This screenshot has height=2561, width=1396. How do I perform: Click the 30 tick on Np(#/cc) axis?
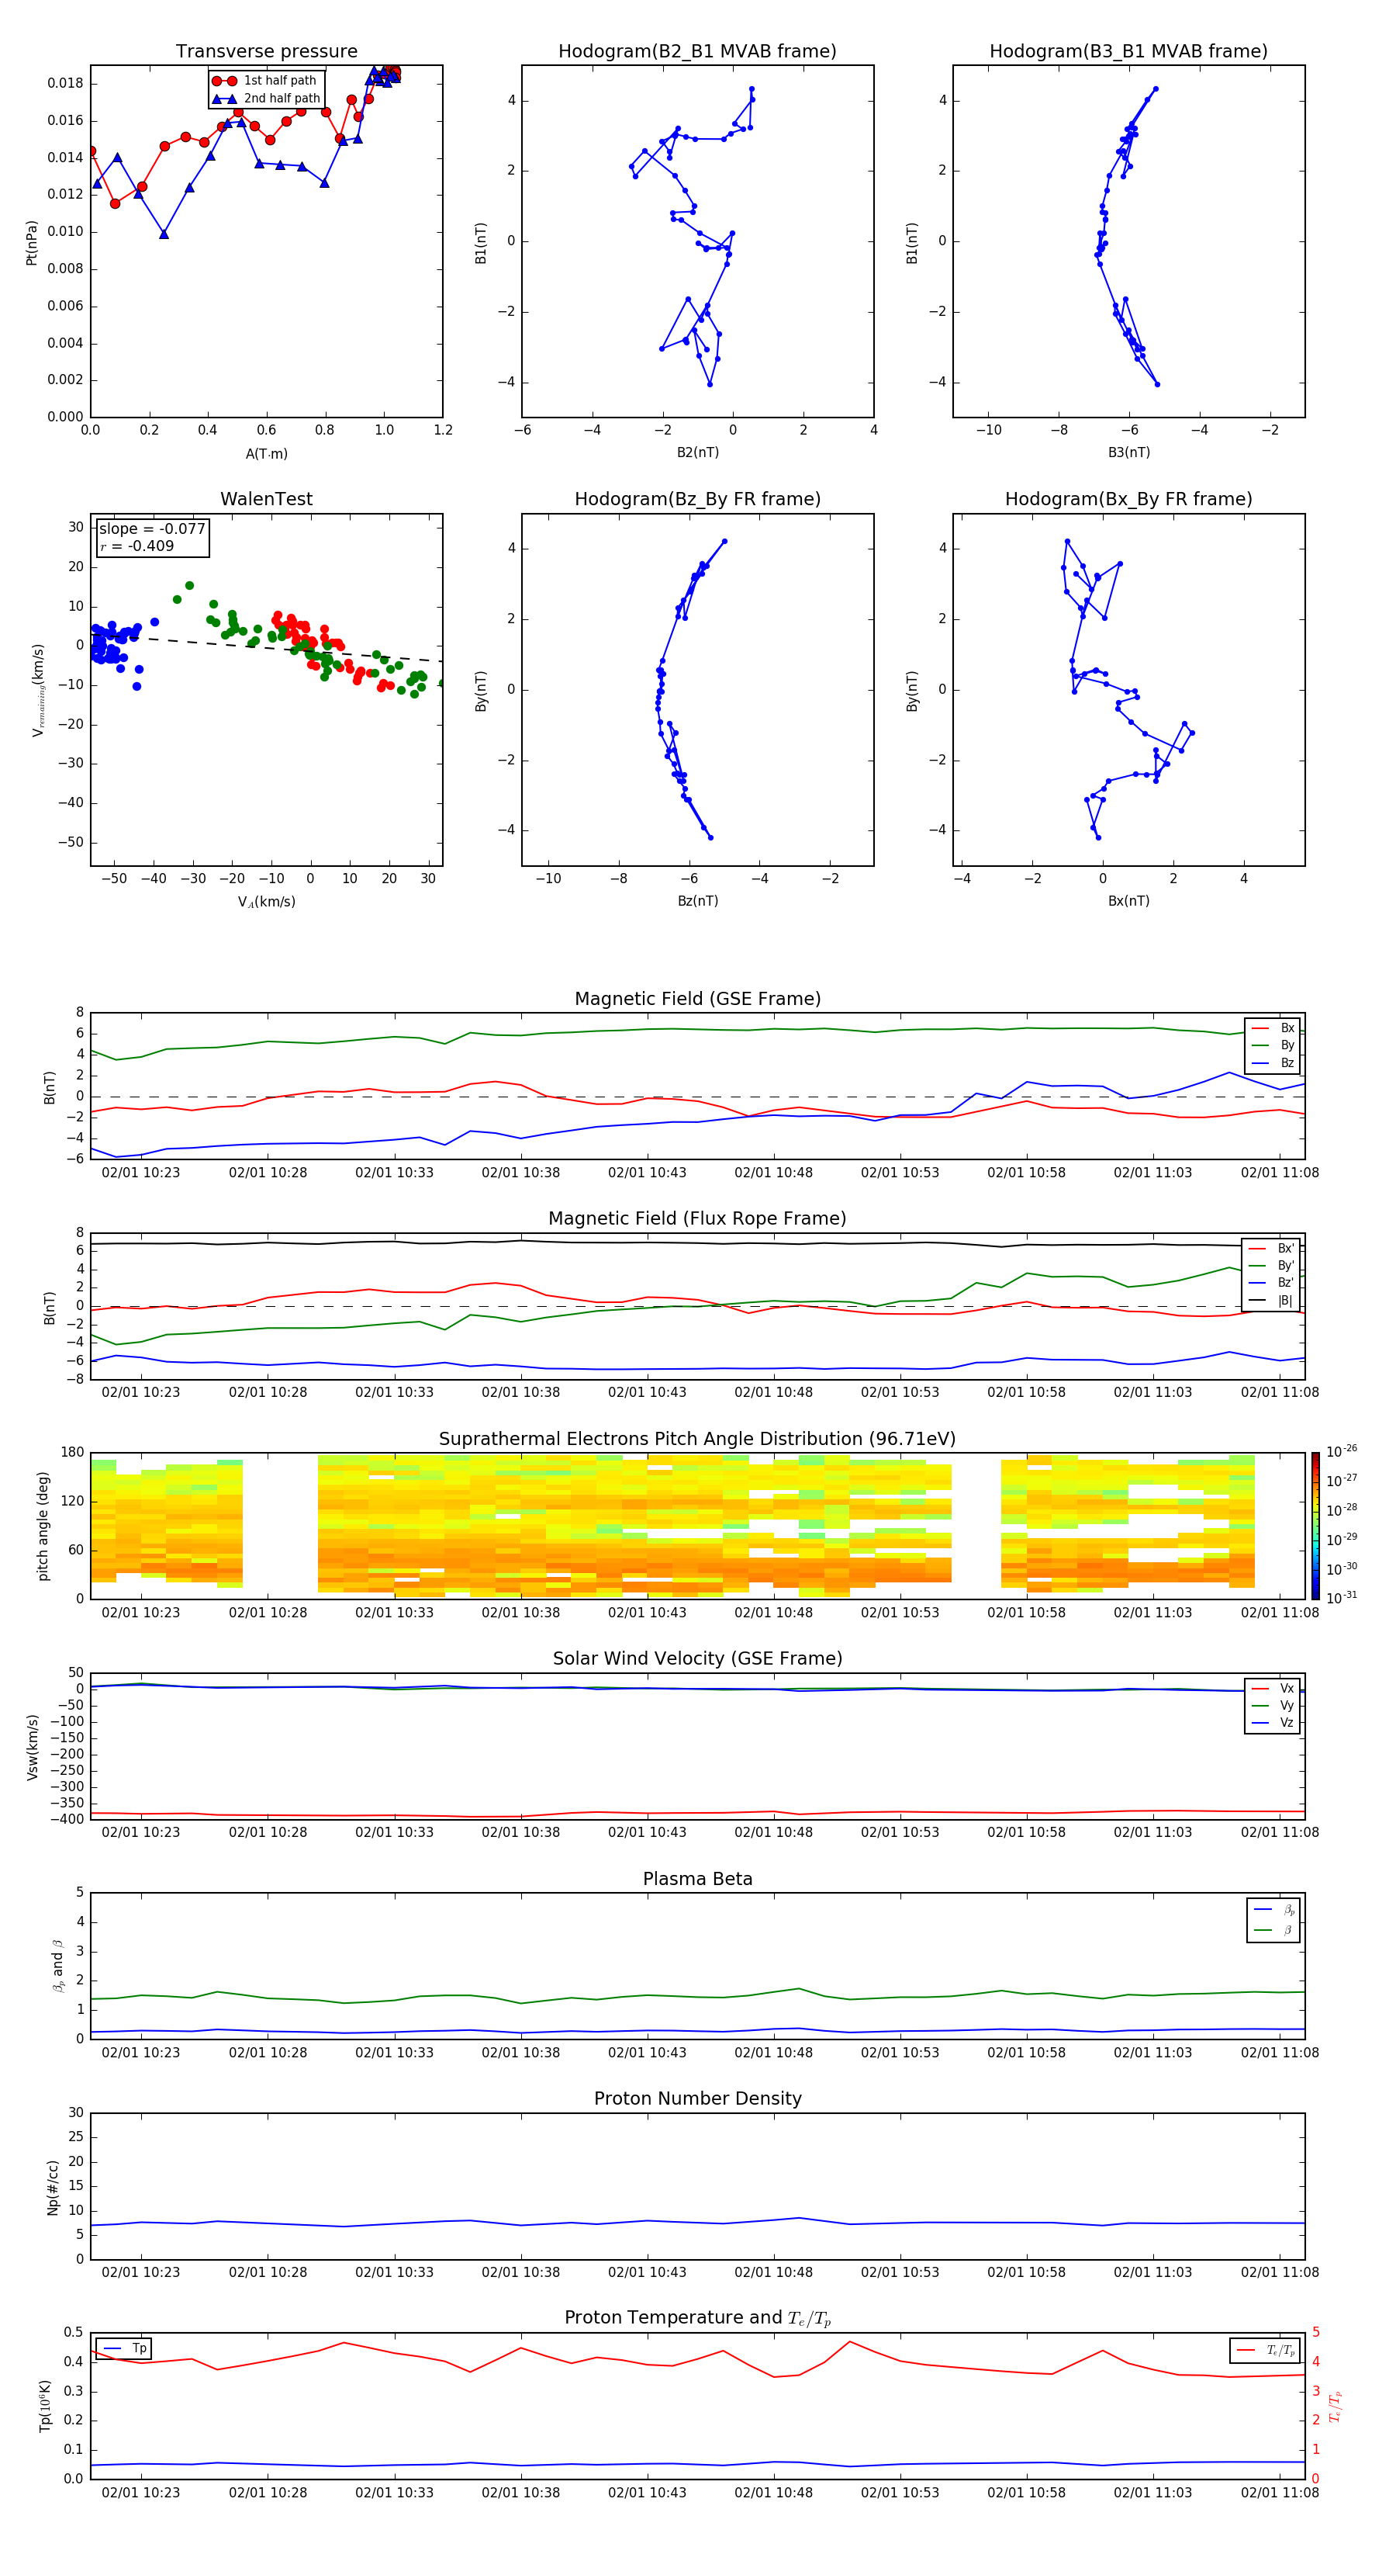77,2112
